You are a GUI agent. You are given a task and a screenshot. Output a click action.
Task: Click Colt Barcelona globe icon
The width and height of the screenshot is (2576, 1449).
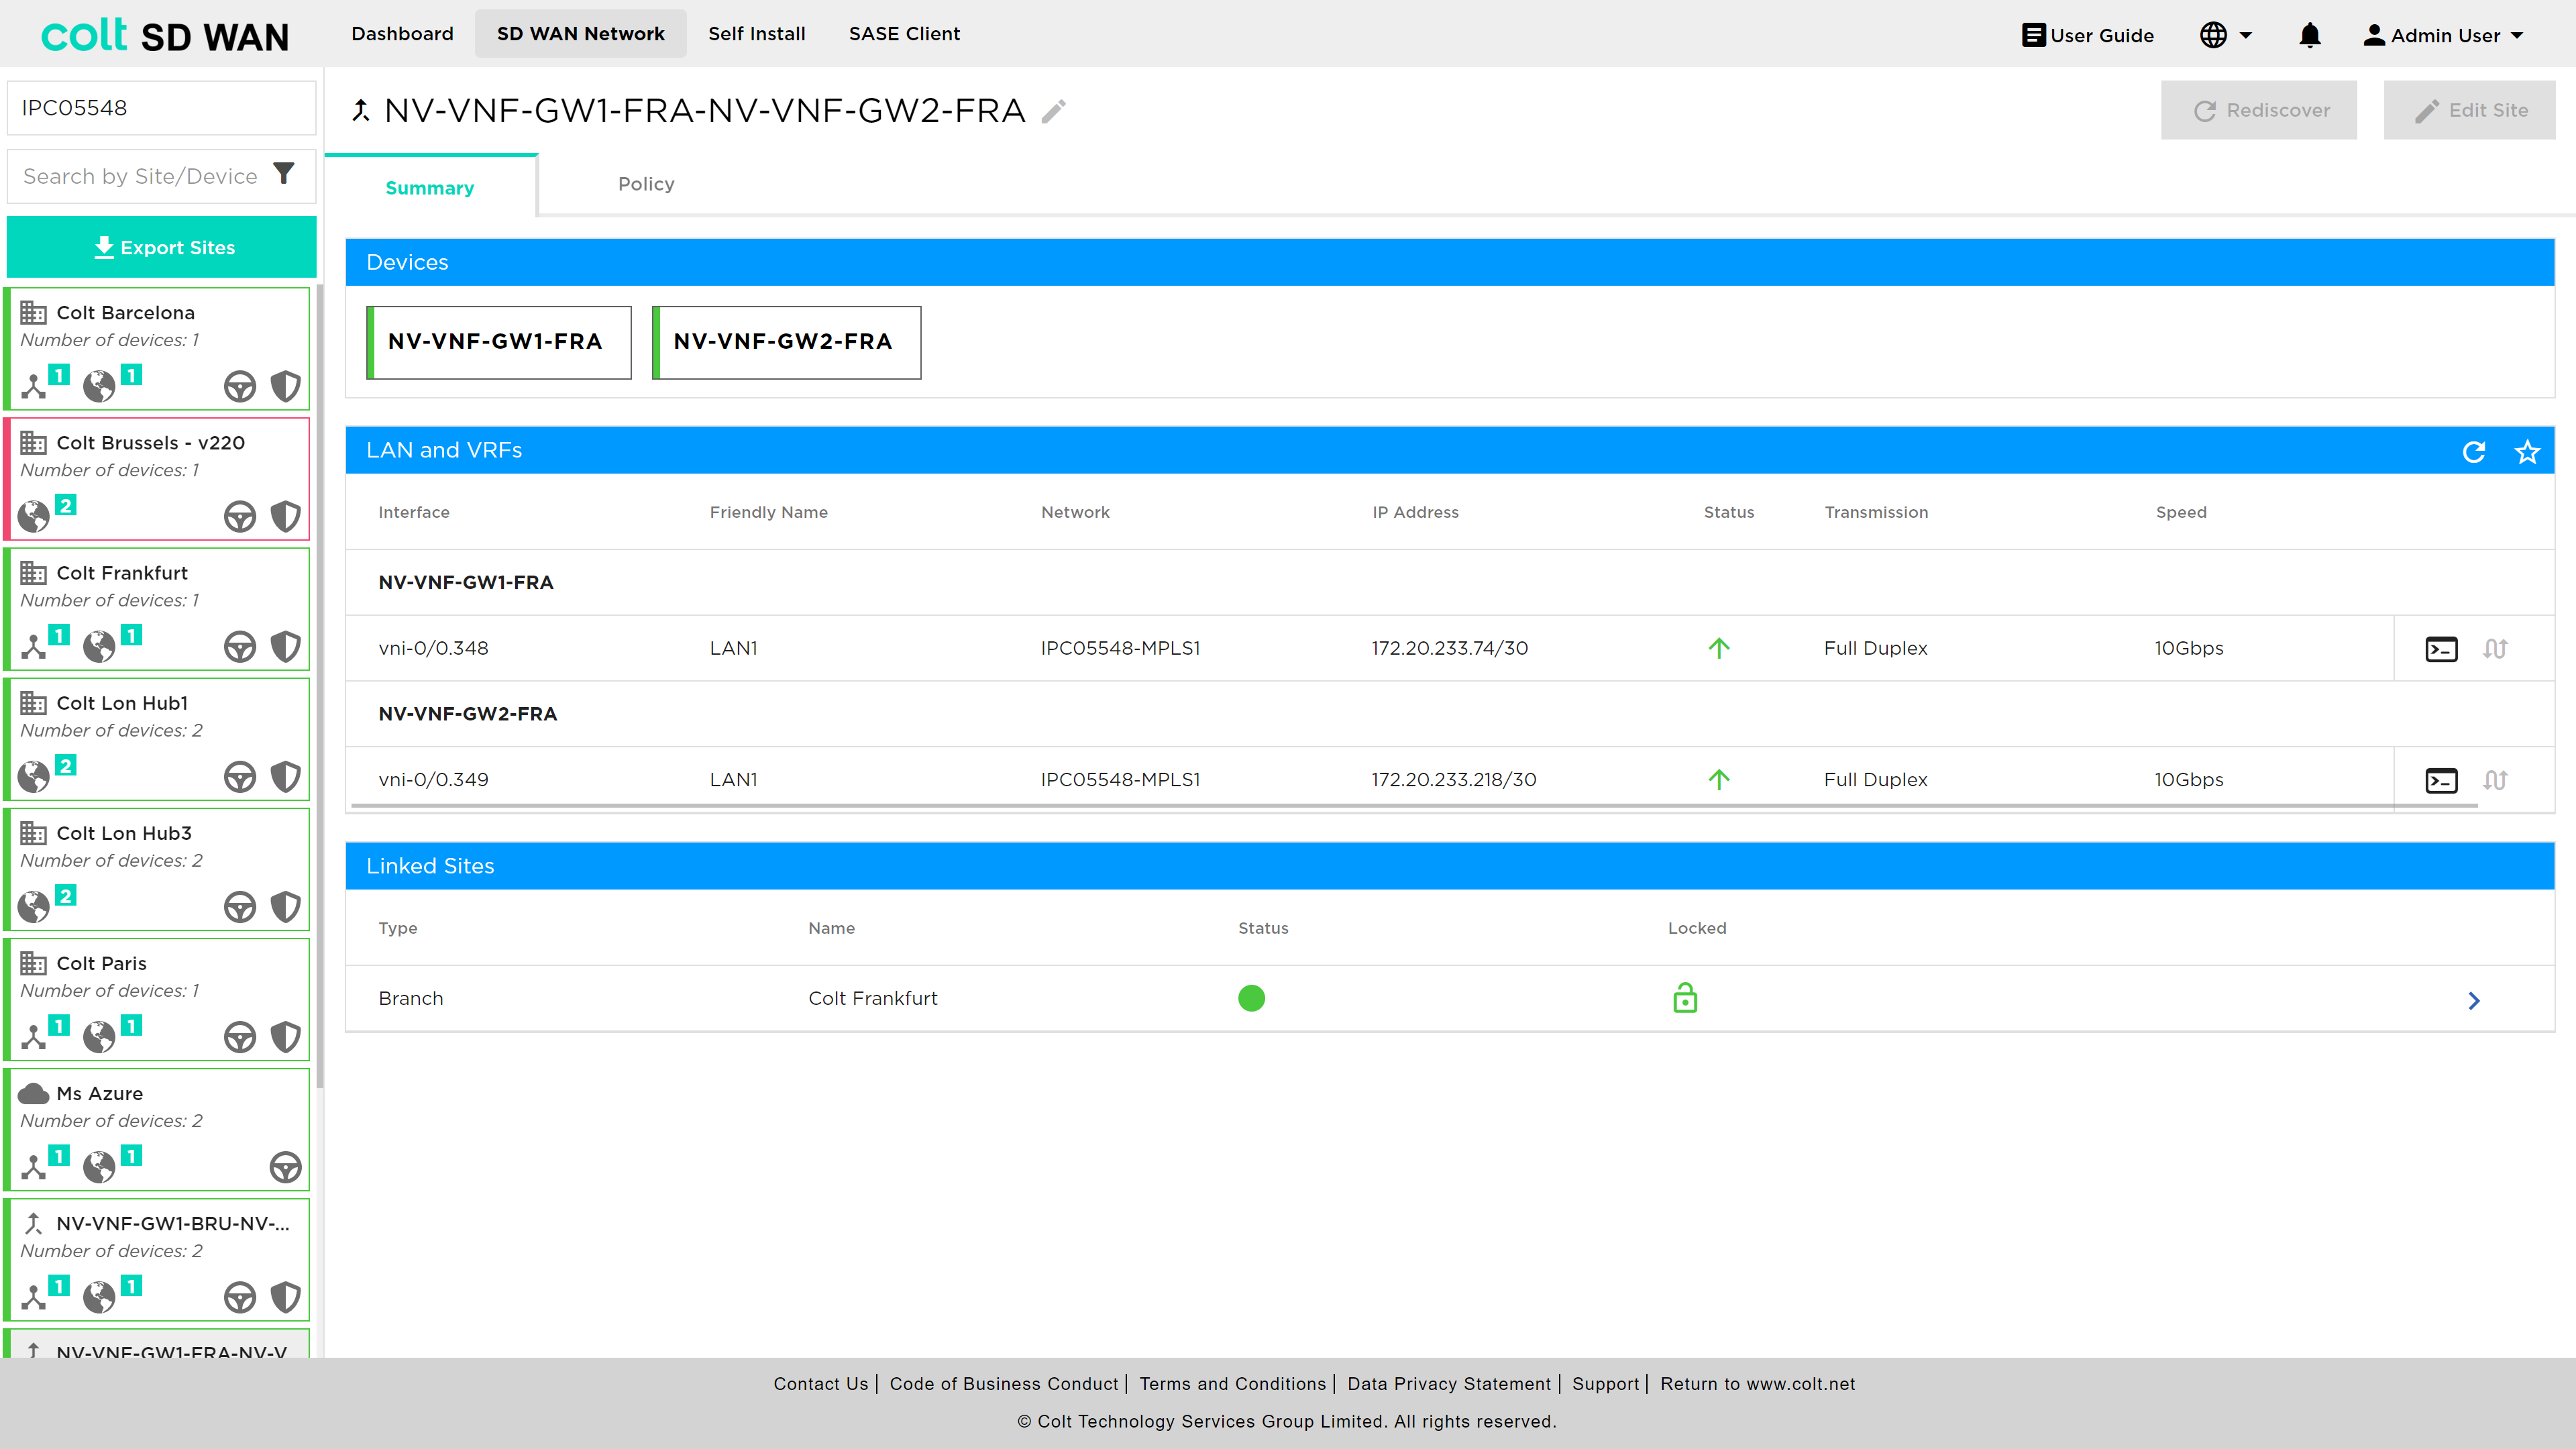(99, 386)
